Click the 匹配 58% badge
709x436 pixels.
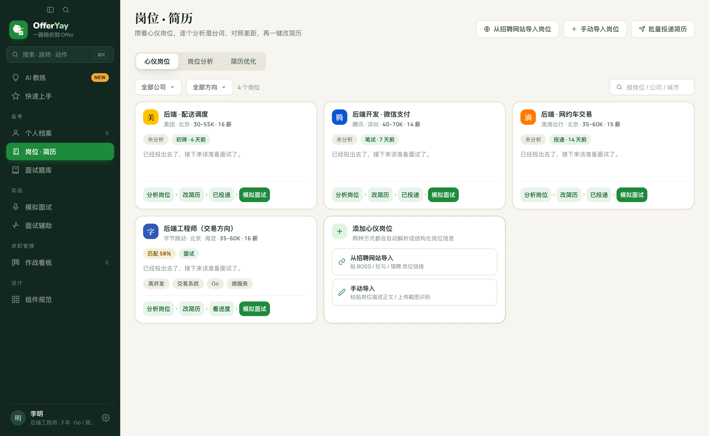pyautogui.click(x=159, y=253)
